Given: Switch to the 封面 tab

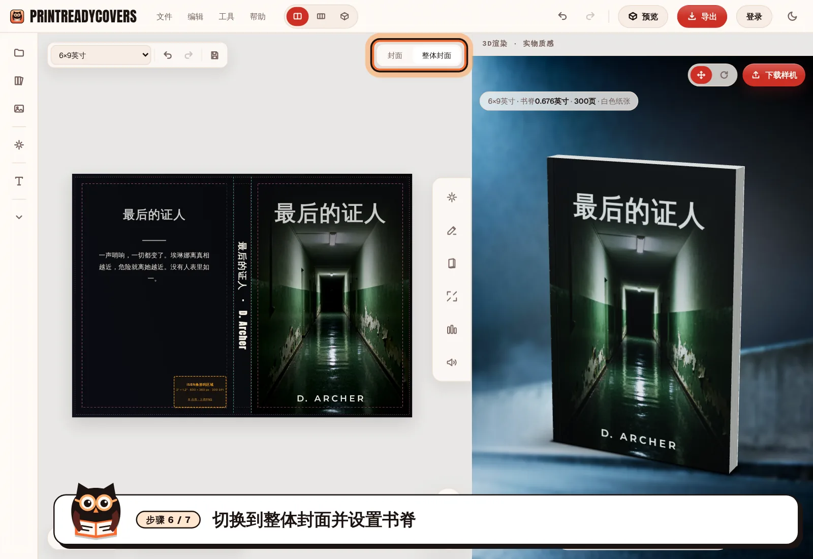Looking at the screenshot, I should [x=395, y=55].
